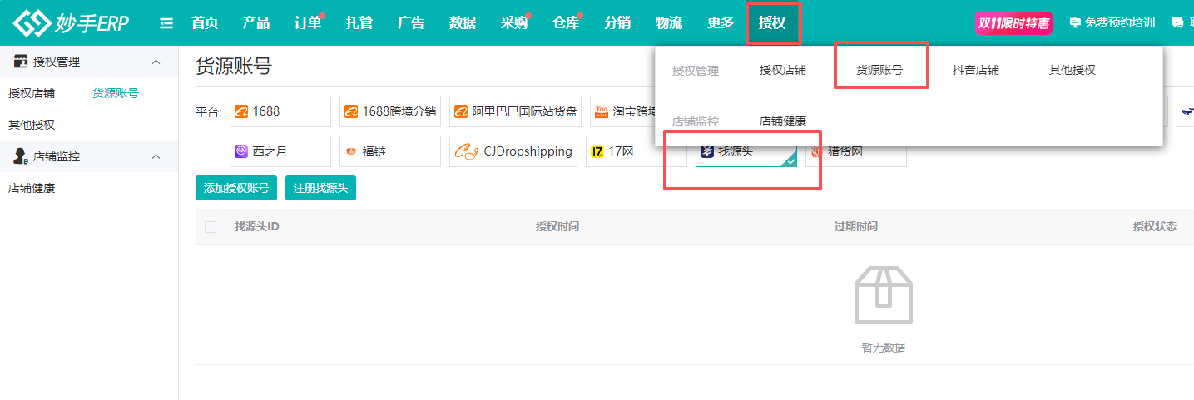Click the yellow 17 icon
1194x400 pixels.
(x=597, y=151)
